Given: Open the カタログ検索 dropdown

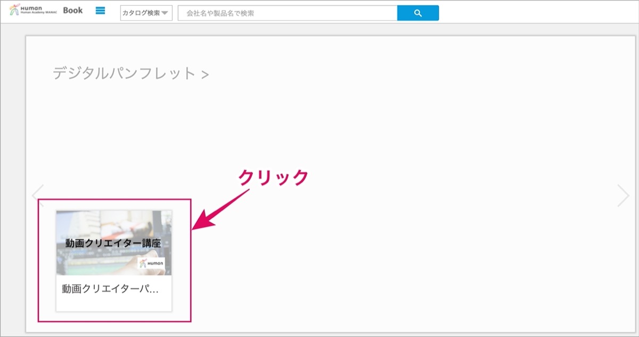Looking at the screenshot, I should tap(146, 13).
